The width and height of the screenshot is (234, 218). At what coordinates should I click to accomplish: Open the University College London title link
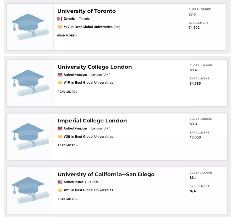95,67
